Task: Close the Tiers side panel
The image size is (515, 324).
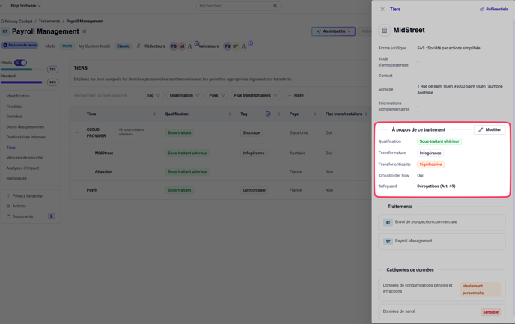Action: tap(383, 10)
